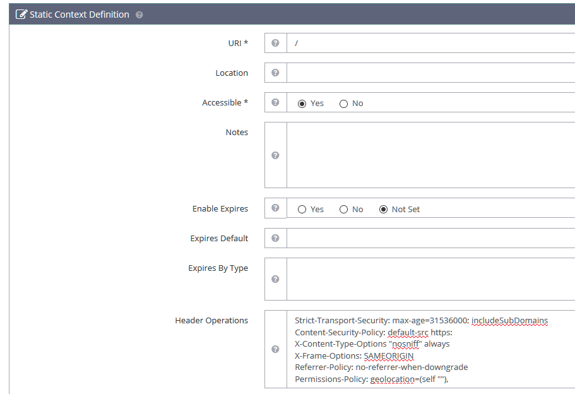Focus the Location text field
Viewport: 575px width, 394px height.
point(431,73)
